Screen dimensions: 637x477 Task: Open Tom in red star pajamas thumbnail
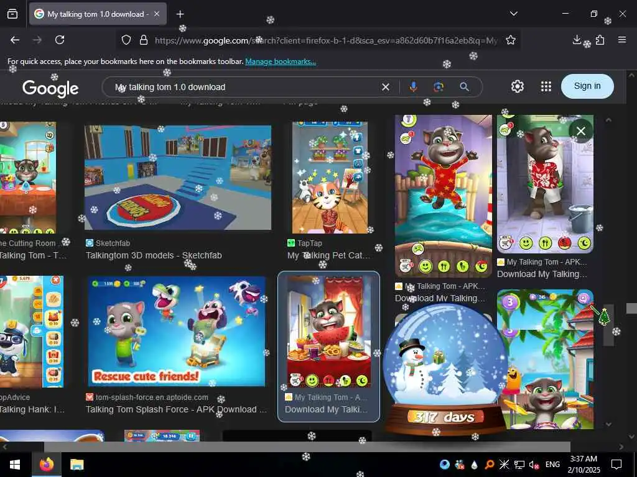point(443,196)
